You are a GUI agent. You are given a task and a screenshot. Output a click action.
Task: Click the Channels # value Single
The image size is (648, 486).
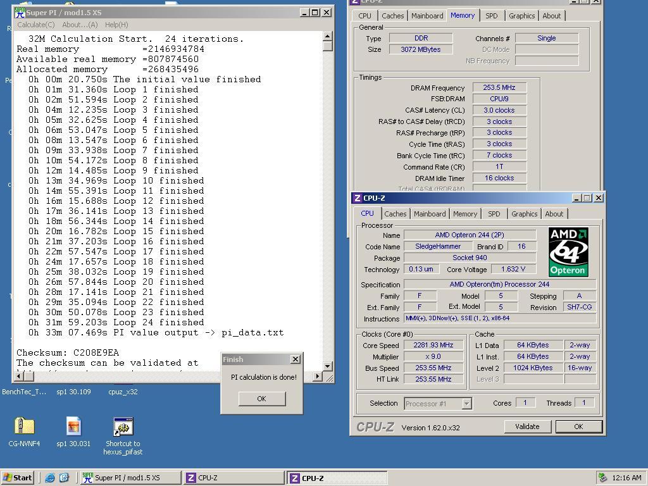(x=546, y=38)
